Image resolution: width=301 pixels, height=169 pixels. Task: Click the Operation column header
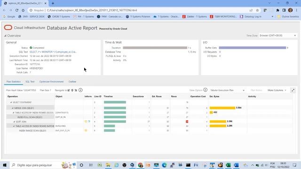pos(13,96)
